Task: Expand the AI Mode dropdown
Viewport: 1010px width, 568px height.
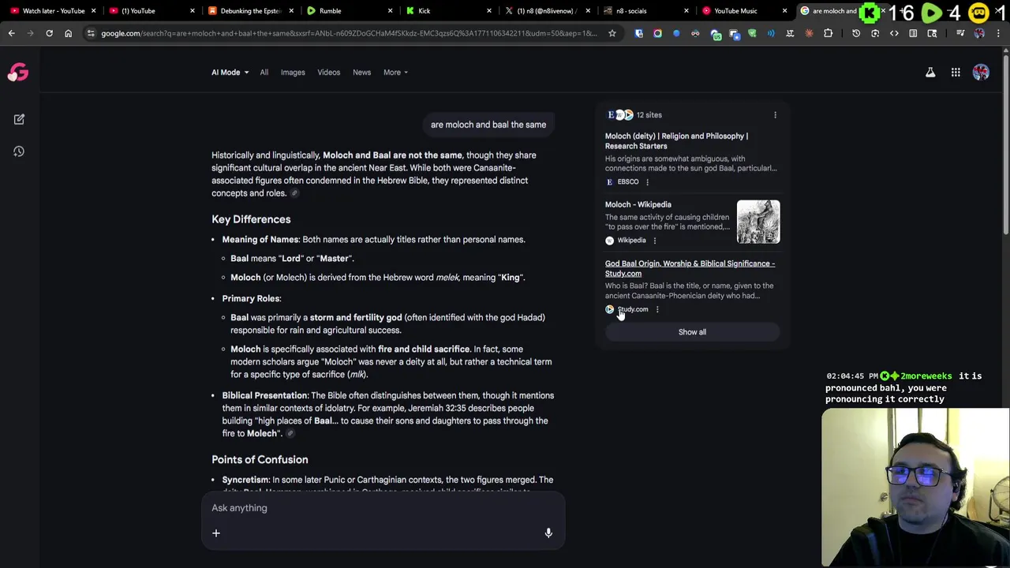Action: tap(230, 73)
